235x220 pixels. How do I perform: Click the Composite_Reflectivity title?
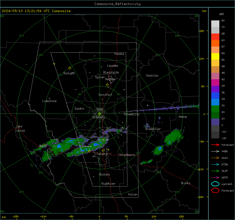click(x=118, y=4)
